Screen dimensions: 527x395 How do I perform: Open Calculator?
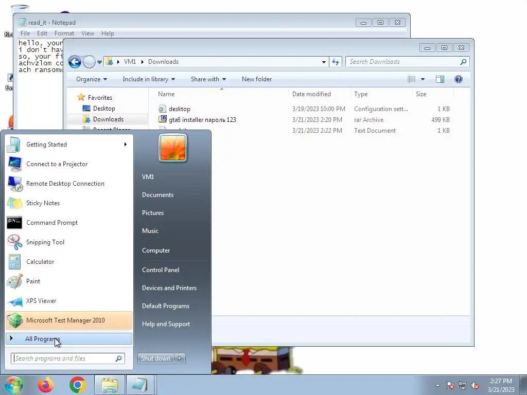tap(69, 262)
